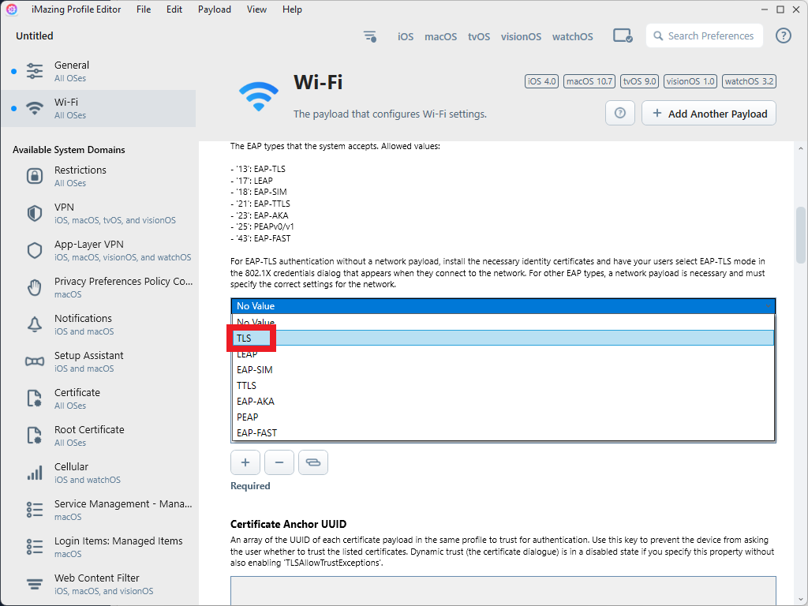Open the Help menu
This screenshot has width=808, height=606.
point(292,9)
